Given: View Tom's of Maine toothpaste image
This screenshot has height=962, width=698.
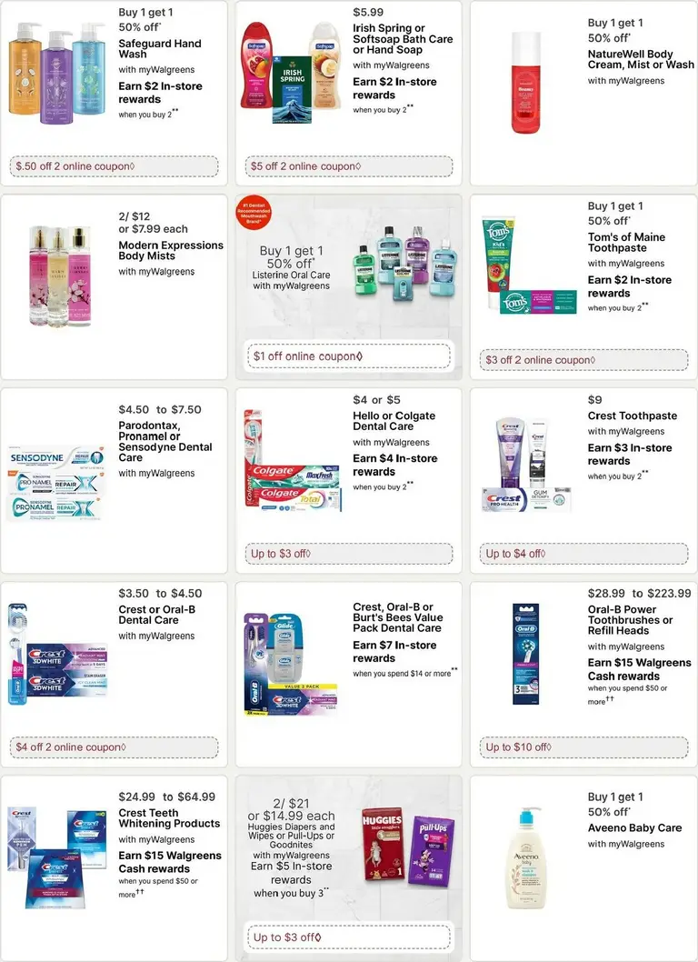Looking at the screenshot, I should 529,266.
